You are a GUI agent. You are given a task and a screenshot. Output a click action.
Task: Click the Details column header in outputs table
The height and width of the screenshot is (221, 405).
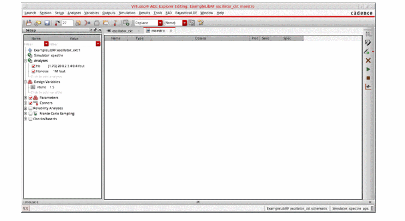[200, 38]
